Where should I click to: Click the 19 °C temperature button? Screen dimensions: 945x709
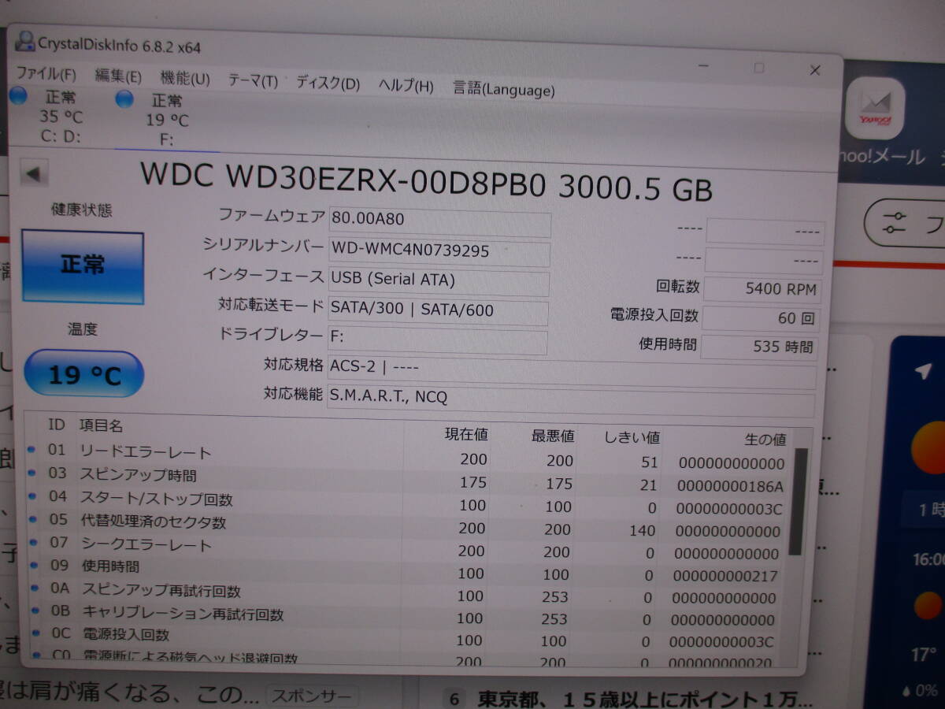pos(83,373)
